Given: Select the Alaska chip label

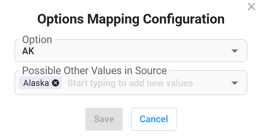Looking at the screenshot, I should 36,83.
